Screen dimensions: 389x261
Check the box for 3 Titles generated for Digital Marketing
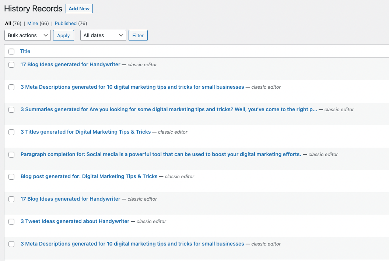11,132
